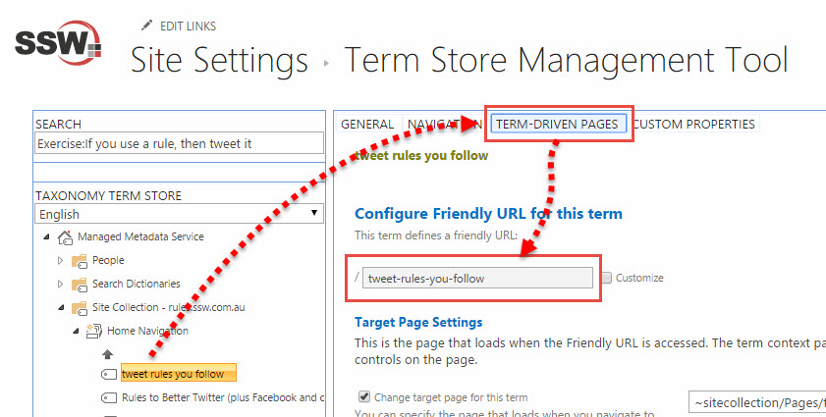Image resolution: width=826 pixels, height=417 pixels.
Task: Expand the People group node
Action: [x=61, y=261]
